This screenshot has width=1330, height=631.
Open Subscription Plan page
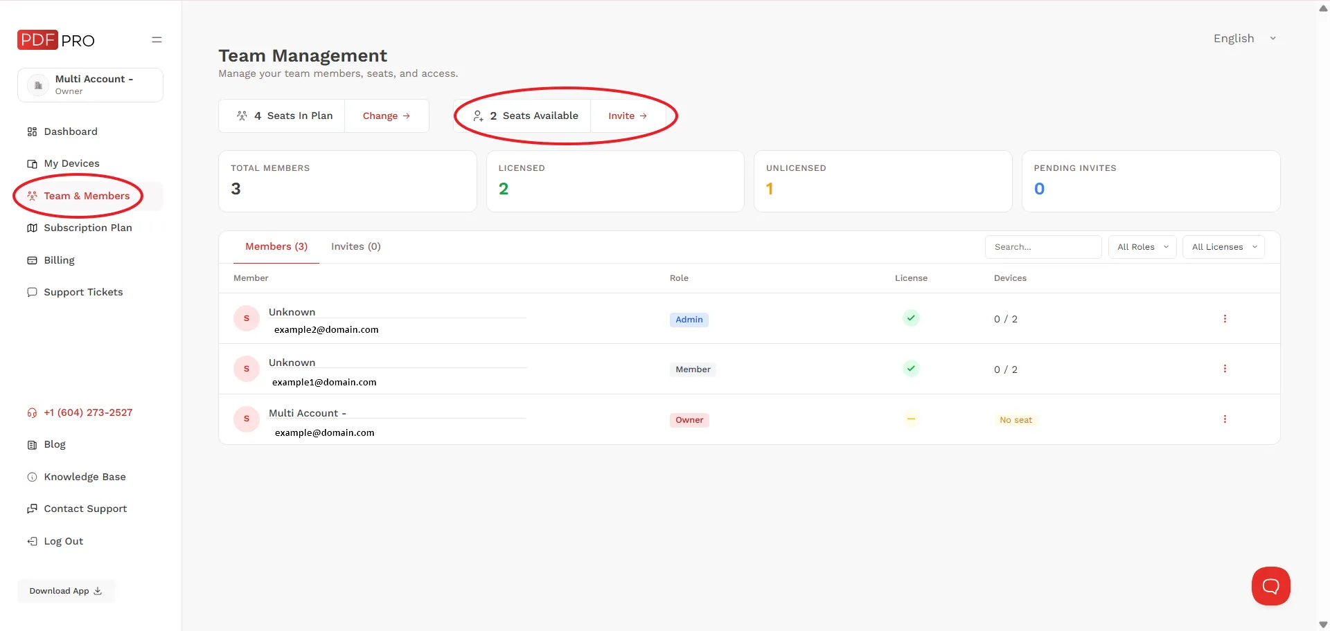click(80, 228)
